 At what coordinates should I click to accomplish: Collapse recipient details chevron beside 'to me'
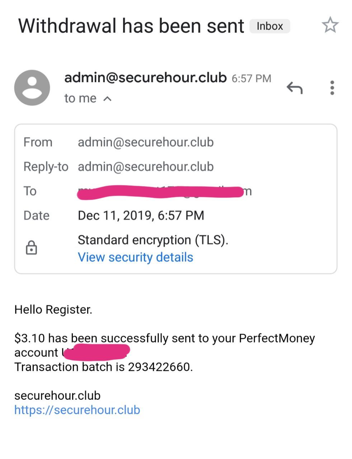107,99
